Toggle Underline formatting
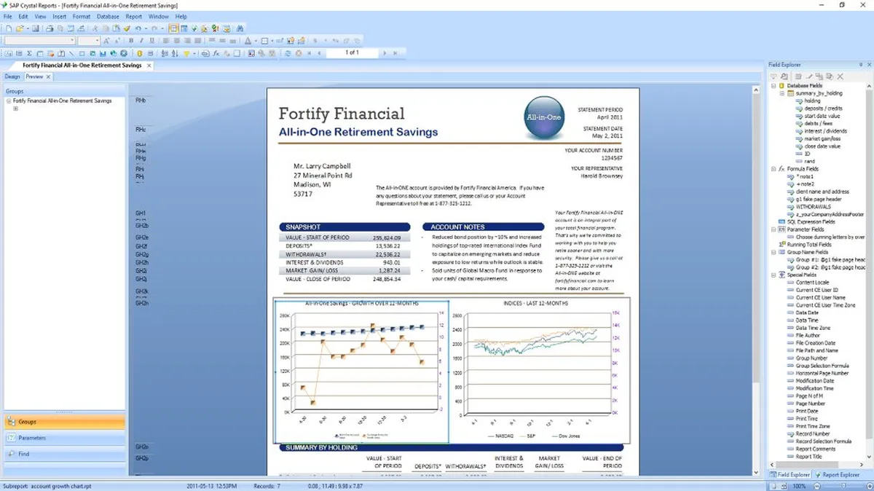 [x=152, y=41]
